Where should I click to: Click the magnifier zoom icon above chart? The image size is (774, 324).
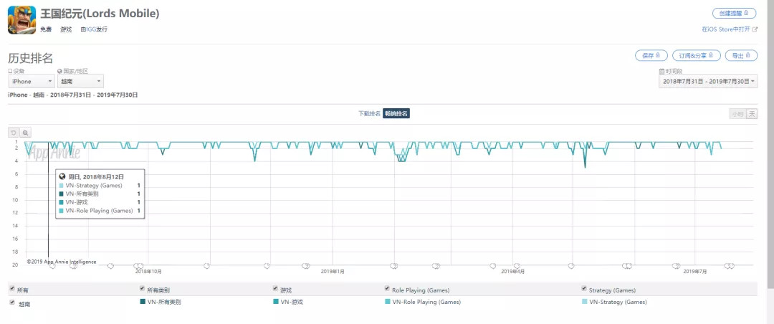tap(25, 133)
